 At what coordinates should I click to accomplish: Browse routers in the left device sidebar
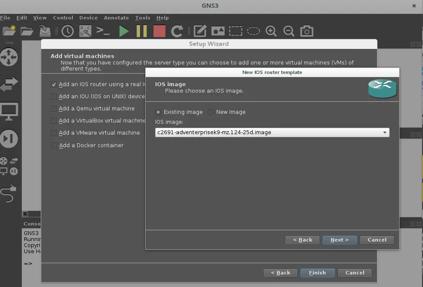[x=9, y=57]
